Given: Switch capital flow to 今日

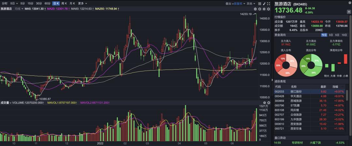Looking at the screenshot, I should point(324,35).
